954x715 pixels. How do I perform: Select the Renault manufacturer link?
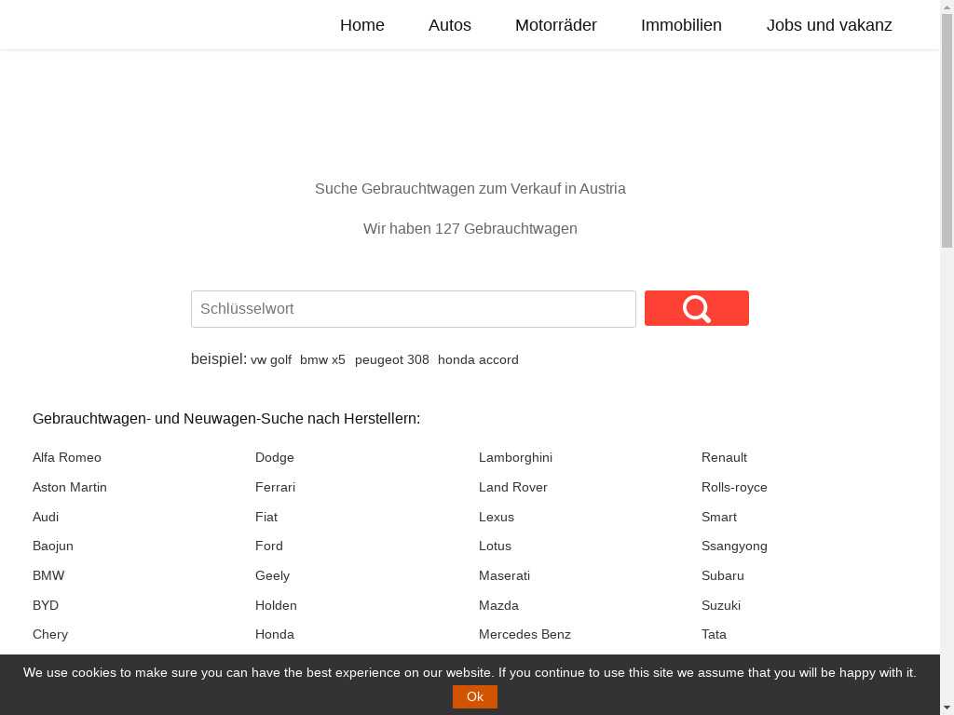pos(724,457)
